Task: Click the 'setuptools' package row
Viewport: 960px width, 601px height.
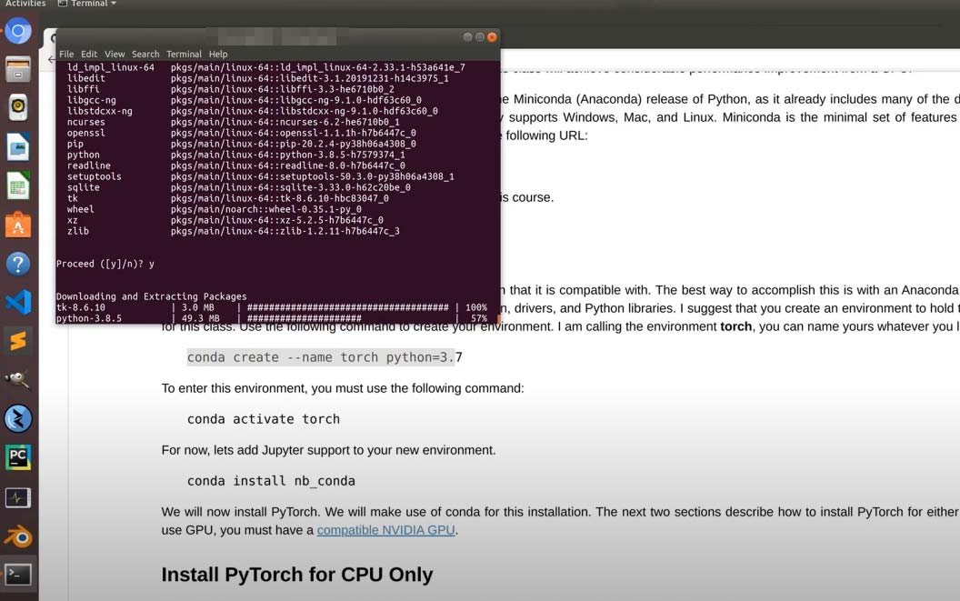Action: click(x=261, y=177)
